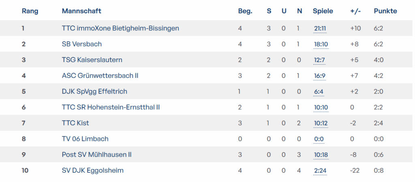415x182 pixels.
Task: Select DJK SpVgg Effeltrich team
Action: click(x=94, y=91)
